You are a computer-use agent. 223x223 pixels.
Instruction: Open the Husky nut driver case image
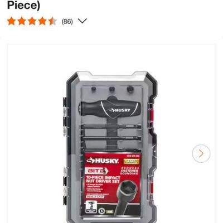[111, 147]
